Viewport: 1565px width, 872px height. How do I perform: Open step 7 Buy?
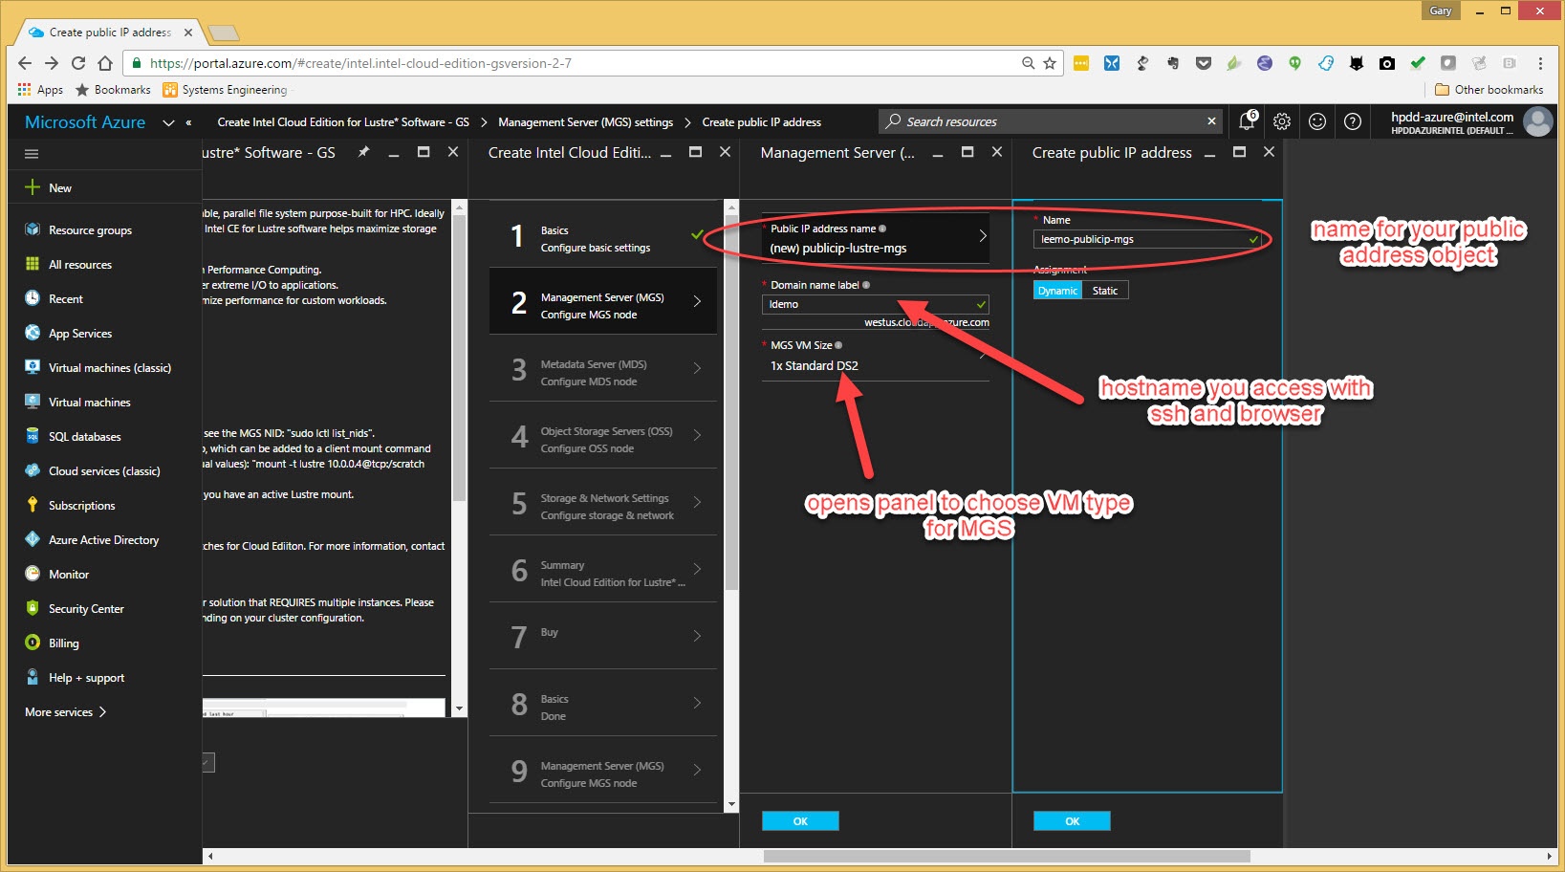coord(603,636)
